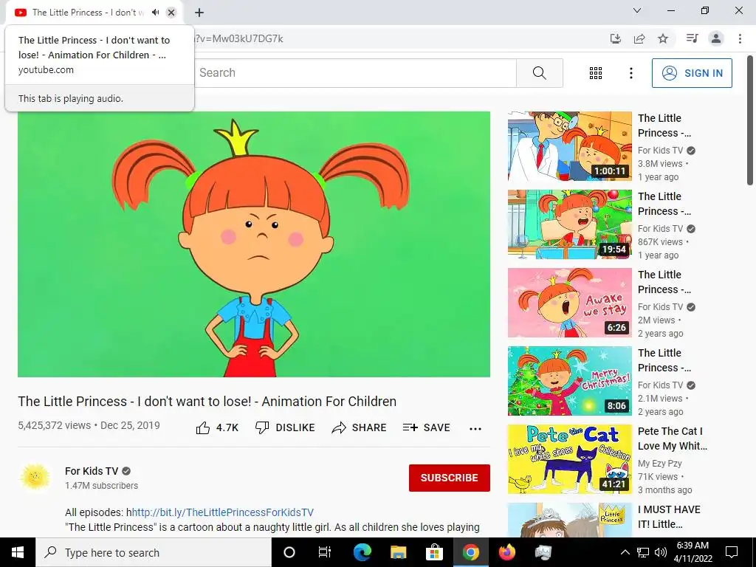
Task: Open the bit.ly TheLittlePrincessForKidsTV link
Action: 223,512
